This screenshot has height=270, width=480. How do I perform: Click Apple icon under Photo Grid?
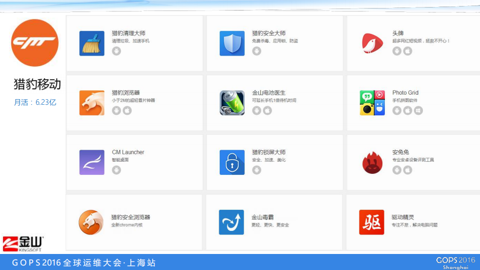tap(408, 110)
